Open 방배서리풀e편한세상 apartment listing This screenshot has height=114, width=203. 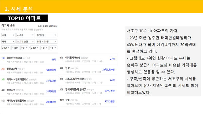(x=75, y=89)
